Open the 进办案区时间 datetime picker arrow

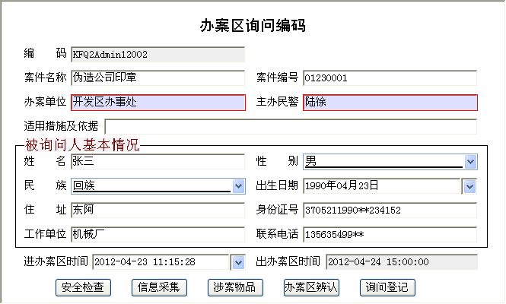(238, 262)
